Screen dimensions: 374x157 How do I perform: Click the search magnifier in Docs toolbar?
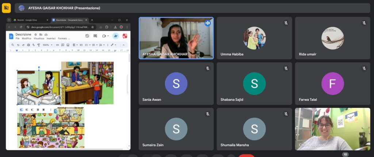point(12,45)
